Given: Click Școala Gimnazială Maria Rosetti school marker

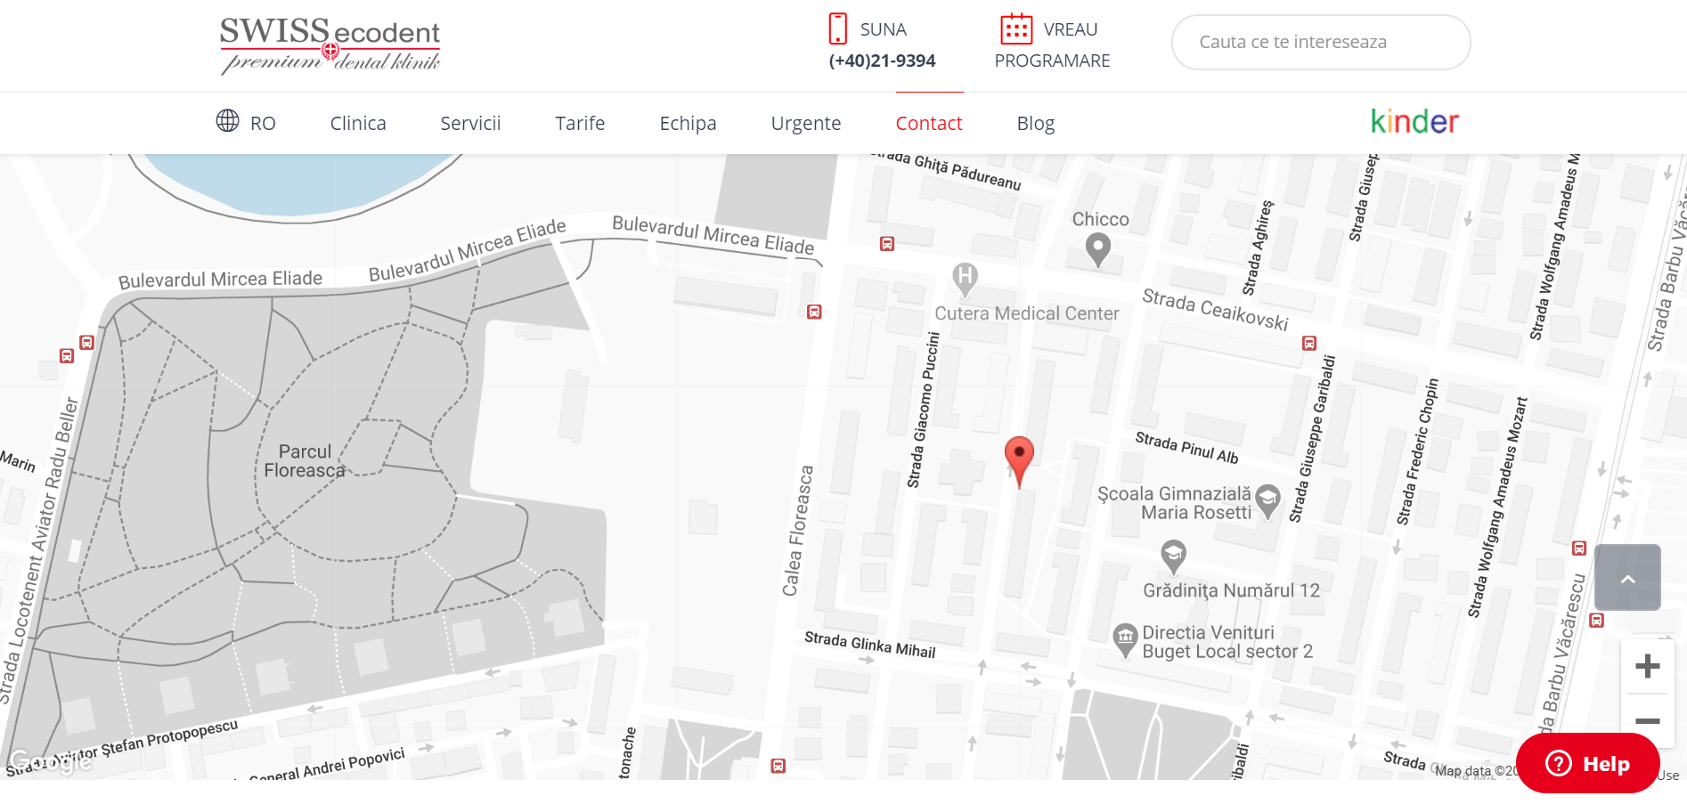Looking at the screenshot, I should tap(1267, 501).
